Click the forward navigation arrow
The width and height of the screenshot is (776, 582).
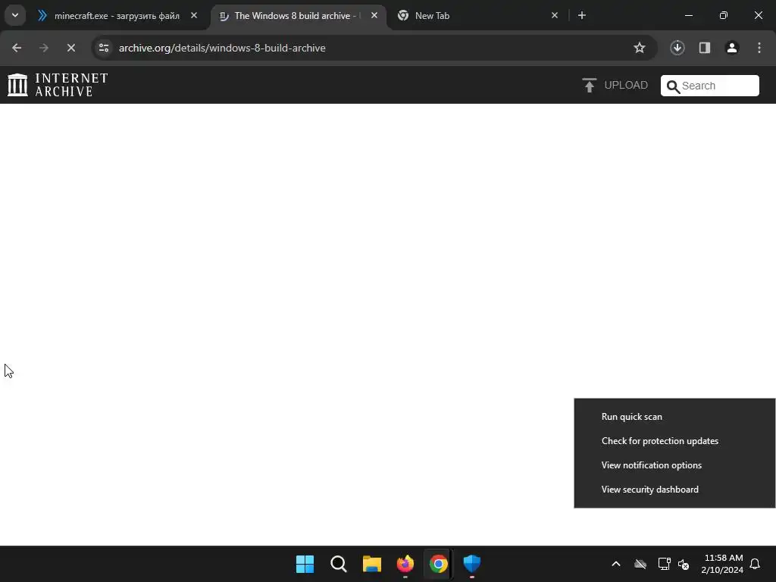point(44,48)
